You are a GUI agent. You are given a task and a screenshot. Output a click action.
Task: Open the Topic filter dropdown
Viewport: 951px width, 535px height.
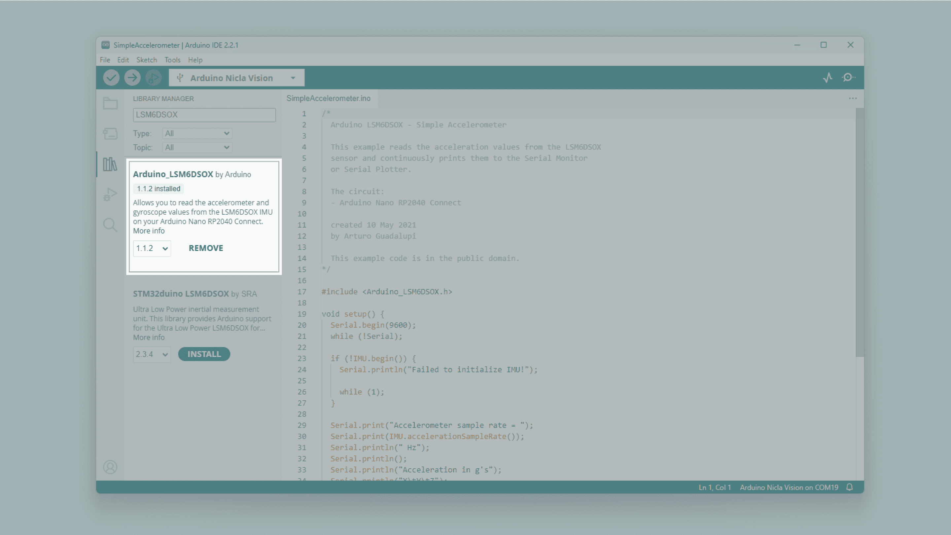coord(197,147)
